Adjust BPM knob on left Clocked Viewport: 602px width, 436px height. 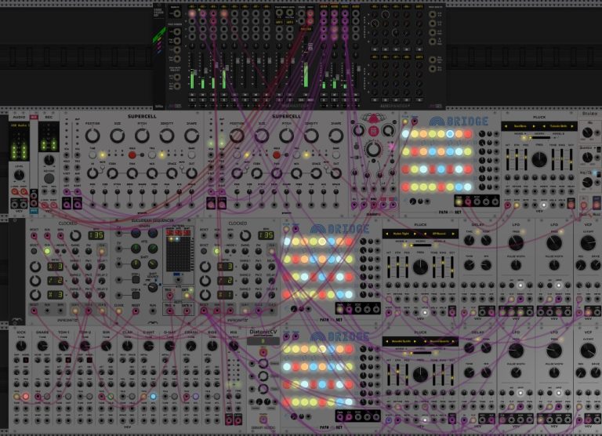click(75, 235)
